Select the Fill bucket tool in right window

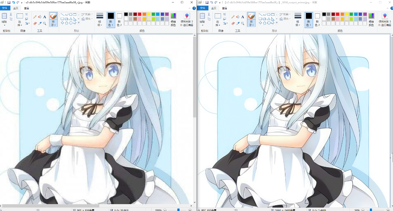(x=238, y=17)
